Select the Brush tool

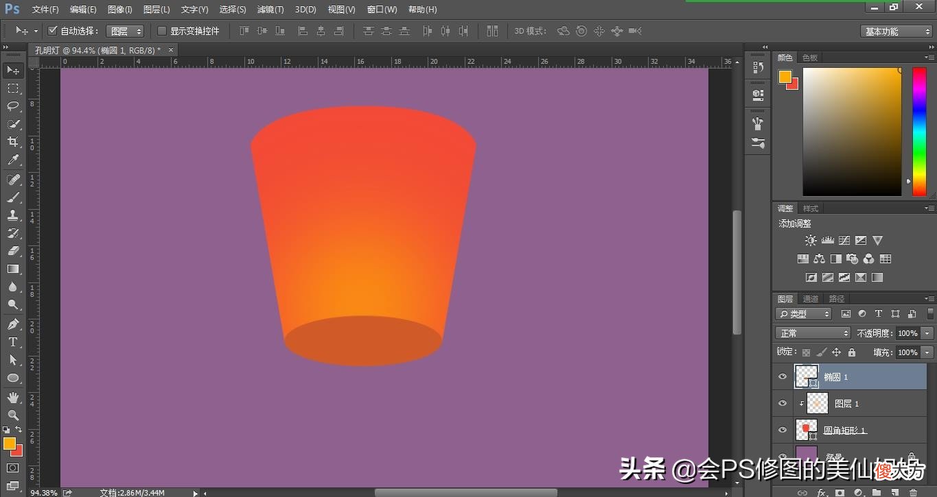(13, 197)
